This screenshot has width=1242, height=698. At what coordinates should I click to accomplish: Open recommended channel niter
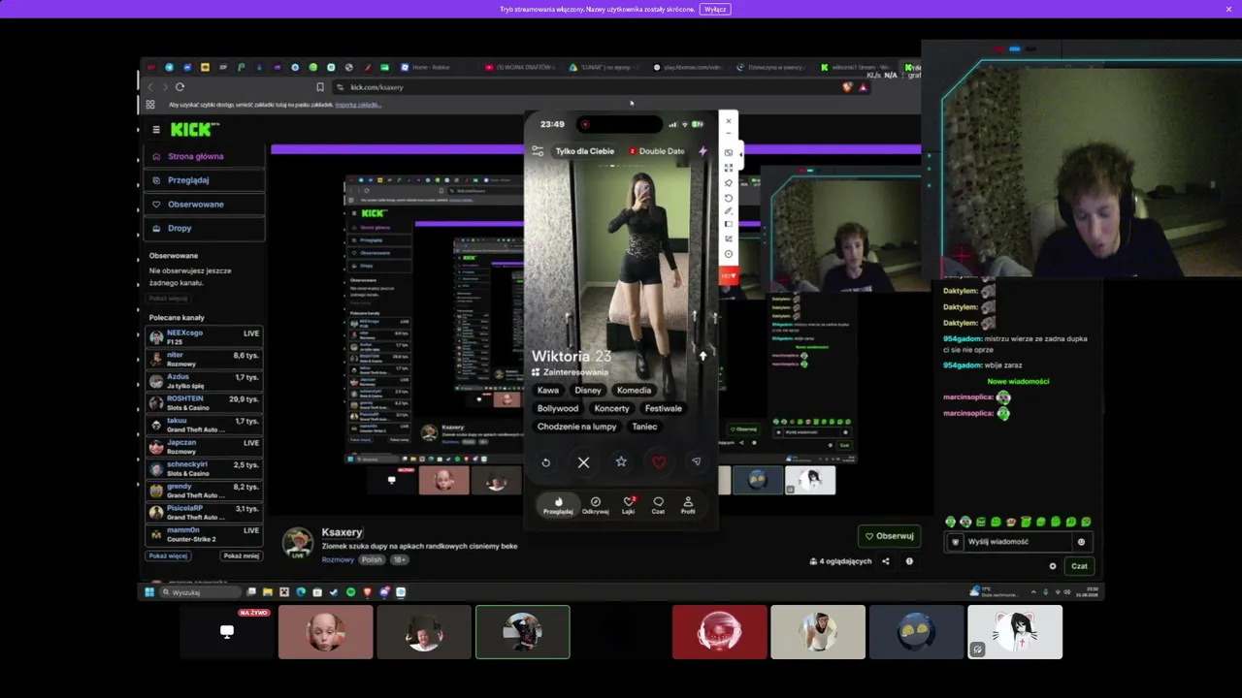(204, 359)
